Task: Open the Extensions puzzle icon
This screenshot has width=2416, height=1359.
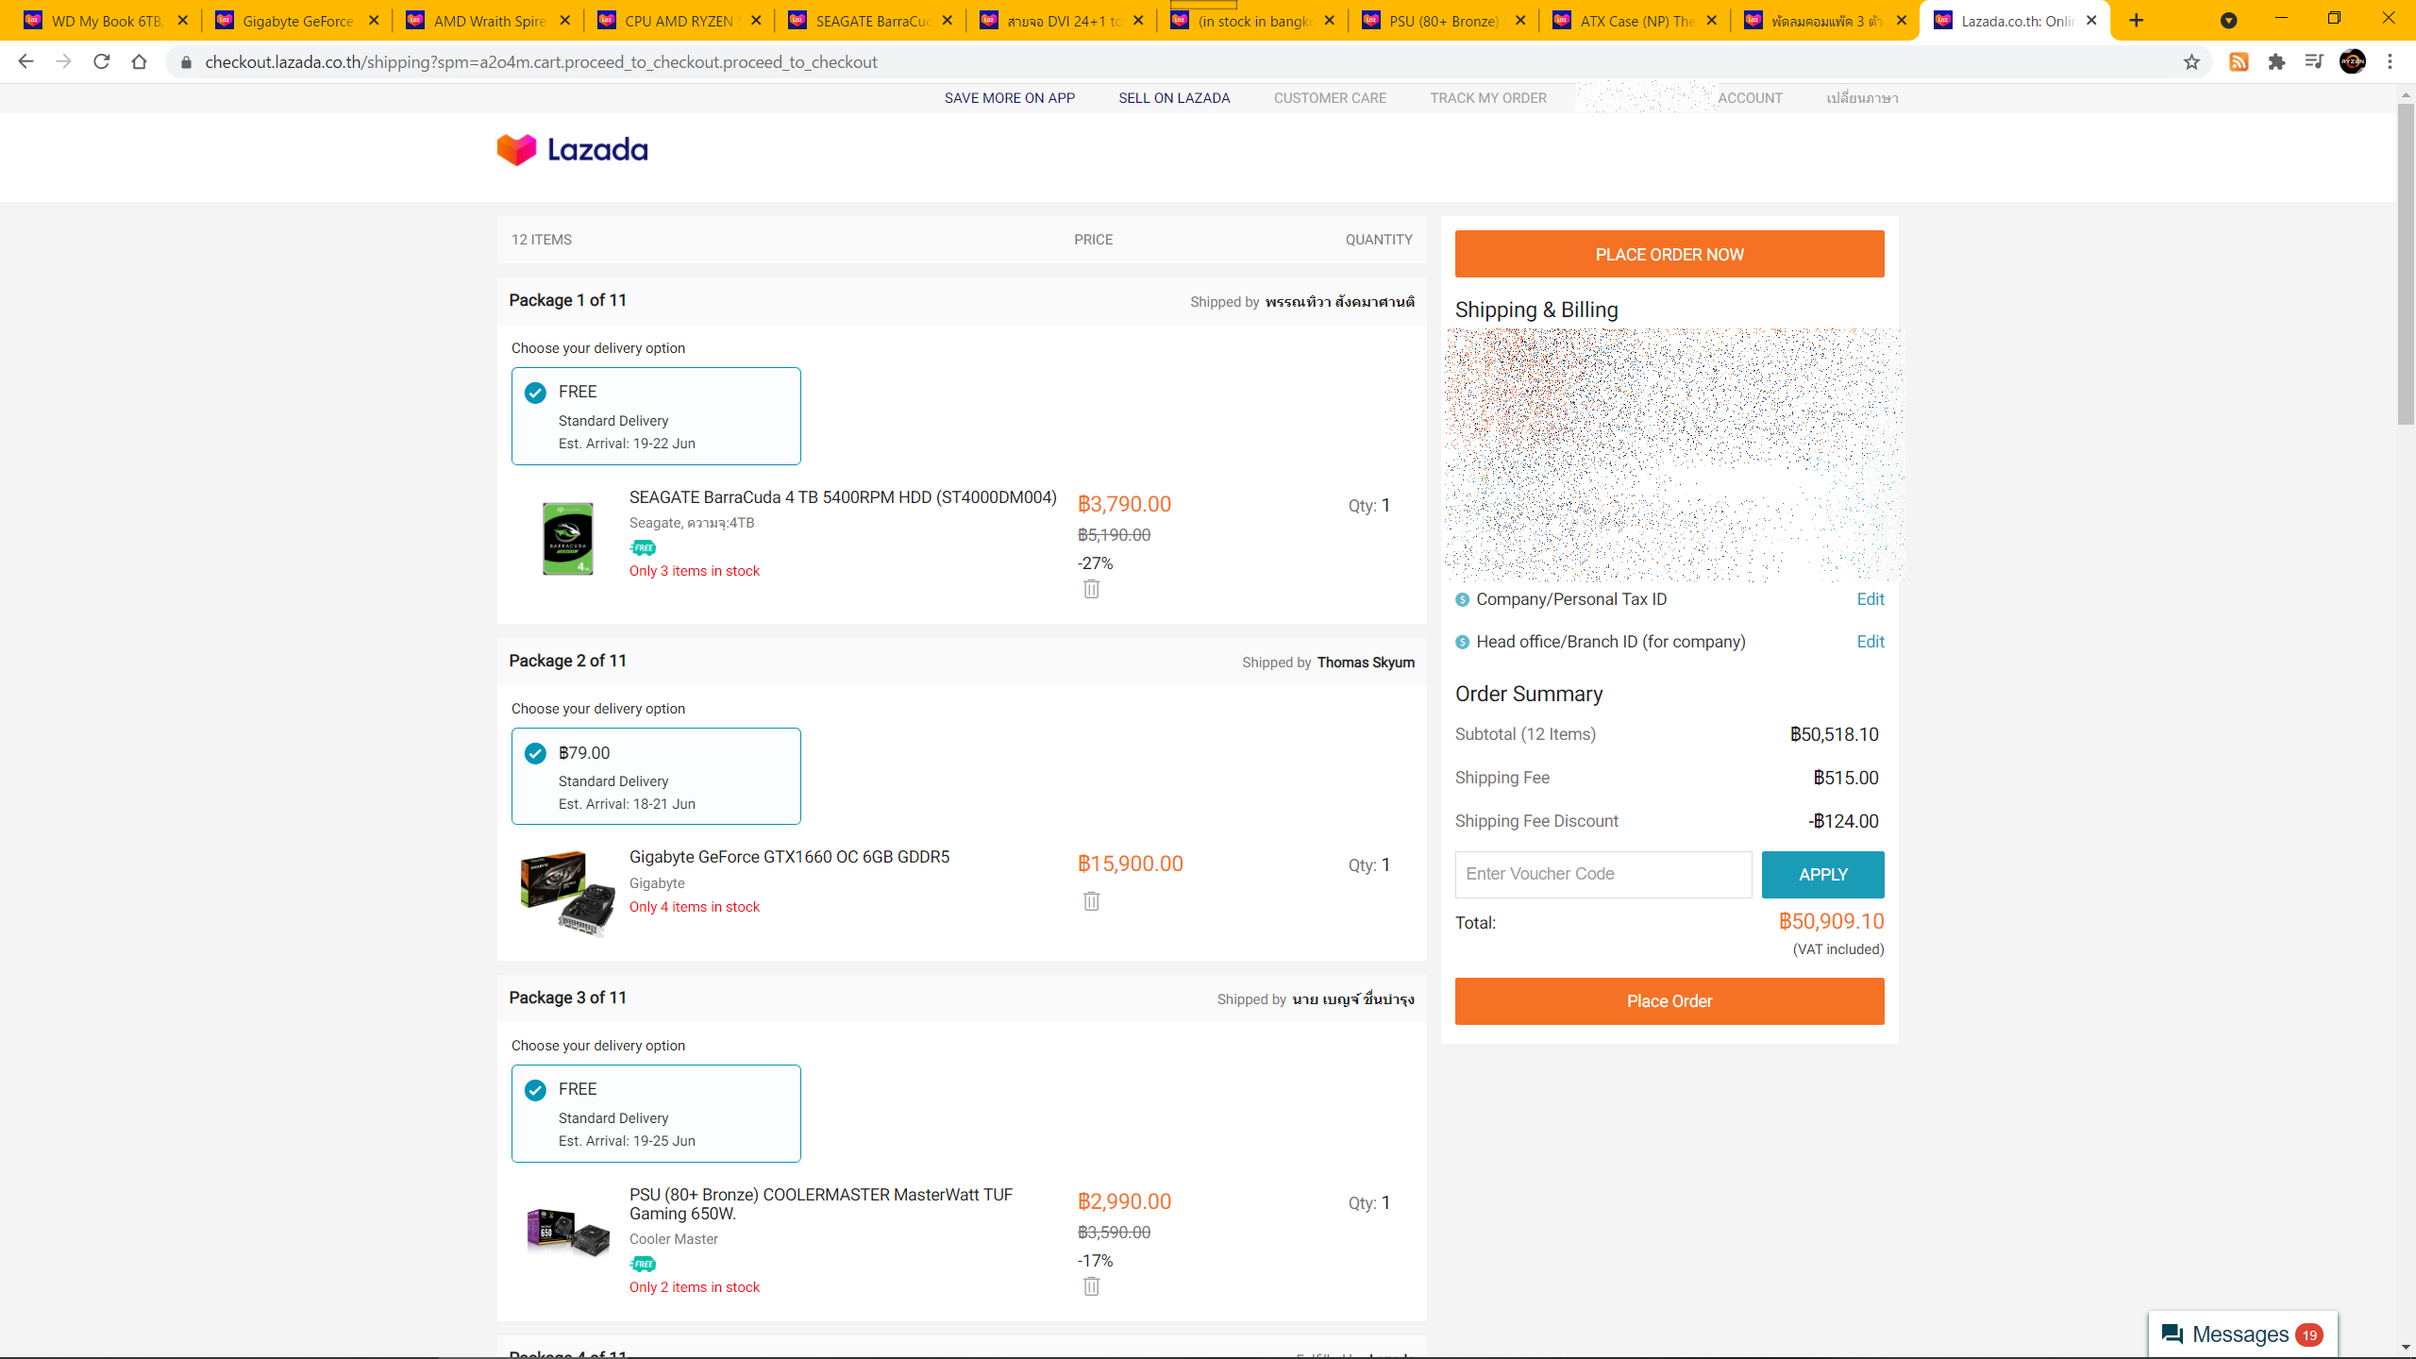Action: 2276,61
